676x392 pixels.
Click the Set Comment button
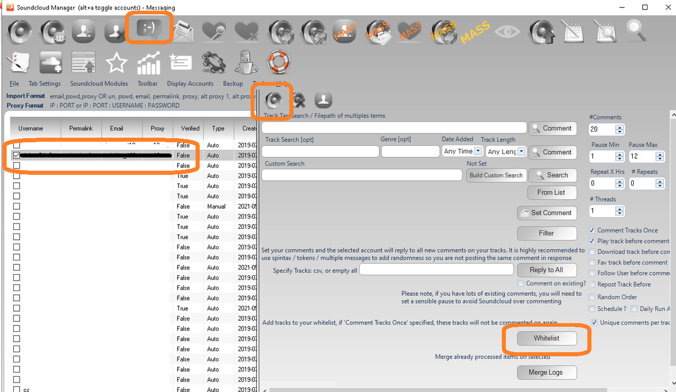pyautogui.click(x=547, y=213)
